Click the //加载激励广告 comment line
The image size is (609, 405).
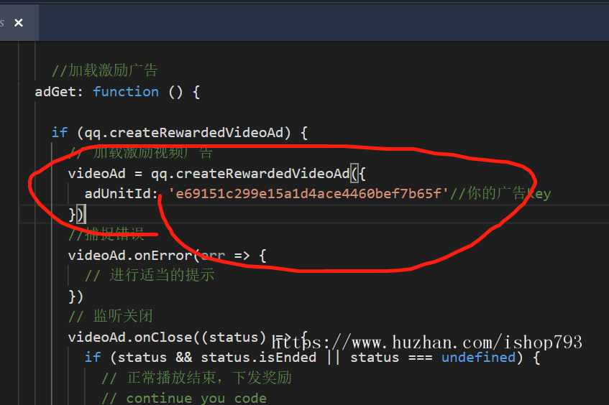point(105,70)
